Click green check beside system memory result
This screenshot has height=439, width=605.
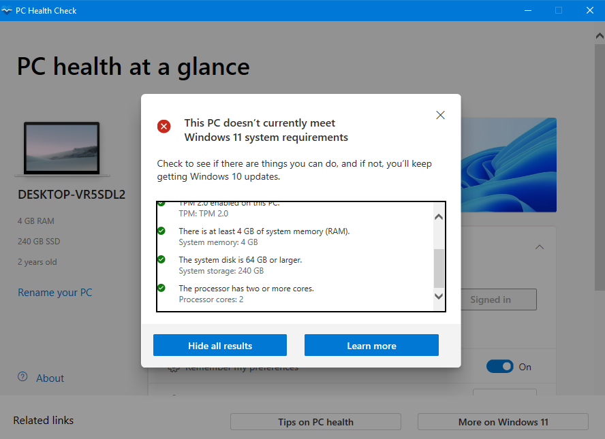point(161,231)
